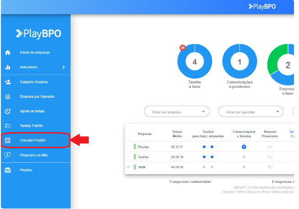The height and width of the screenshot is (209, 299).
Task: Click the Playbpo company name
Action: click(144, 147)
